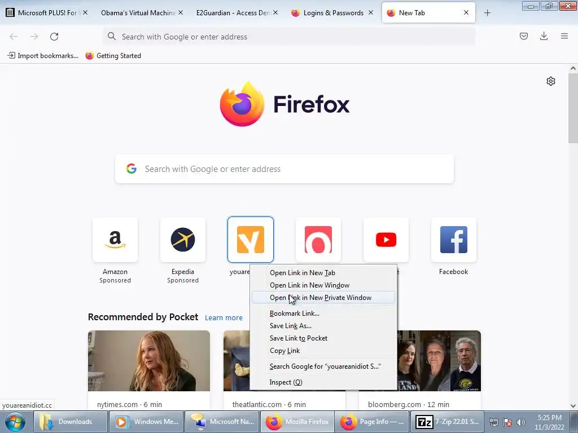Open the Expedia sponsored shortcut tile
The height and width of the screenshot is (433, 578).
[x=183, y=240]
